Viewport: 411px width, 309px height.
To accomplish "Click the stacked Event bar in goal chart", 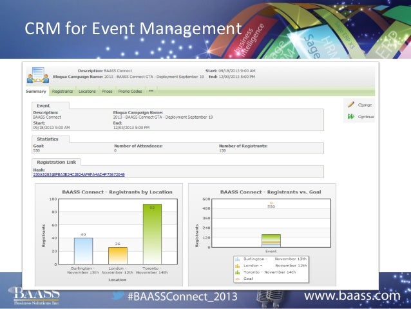I will [x=271, y=241].
